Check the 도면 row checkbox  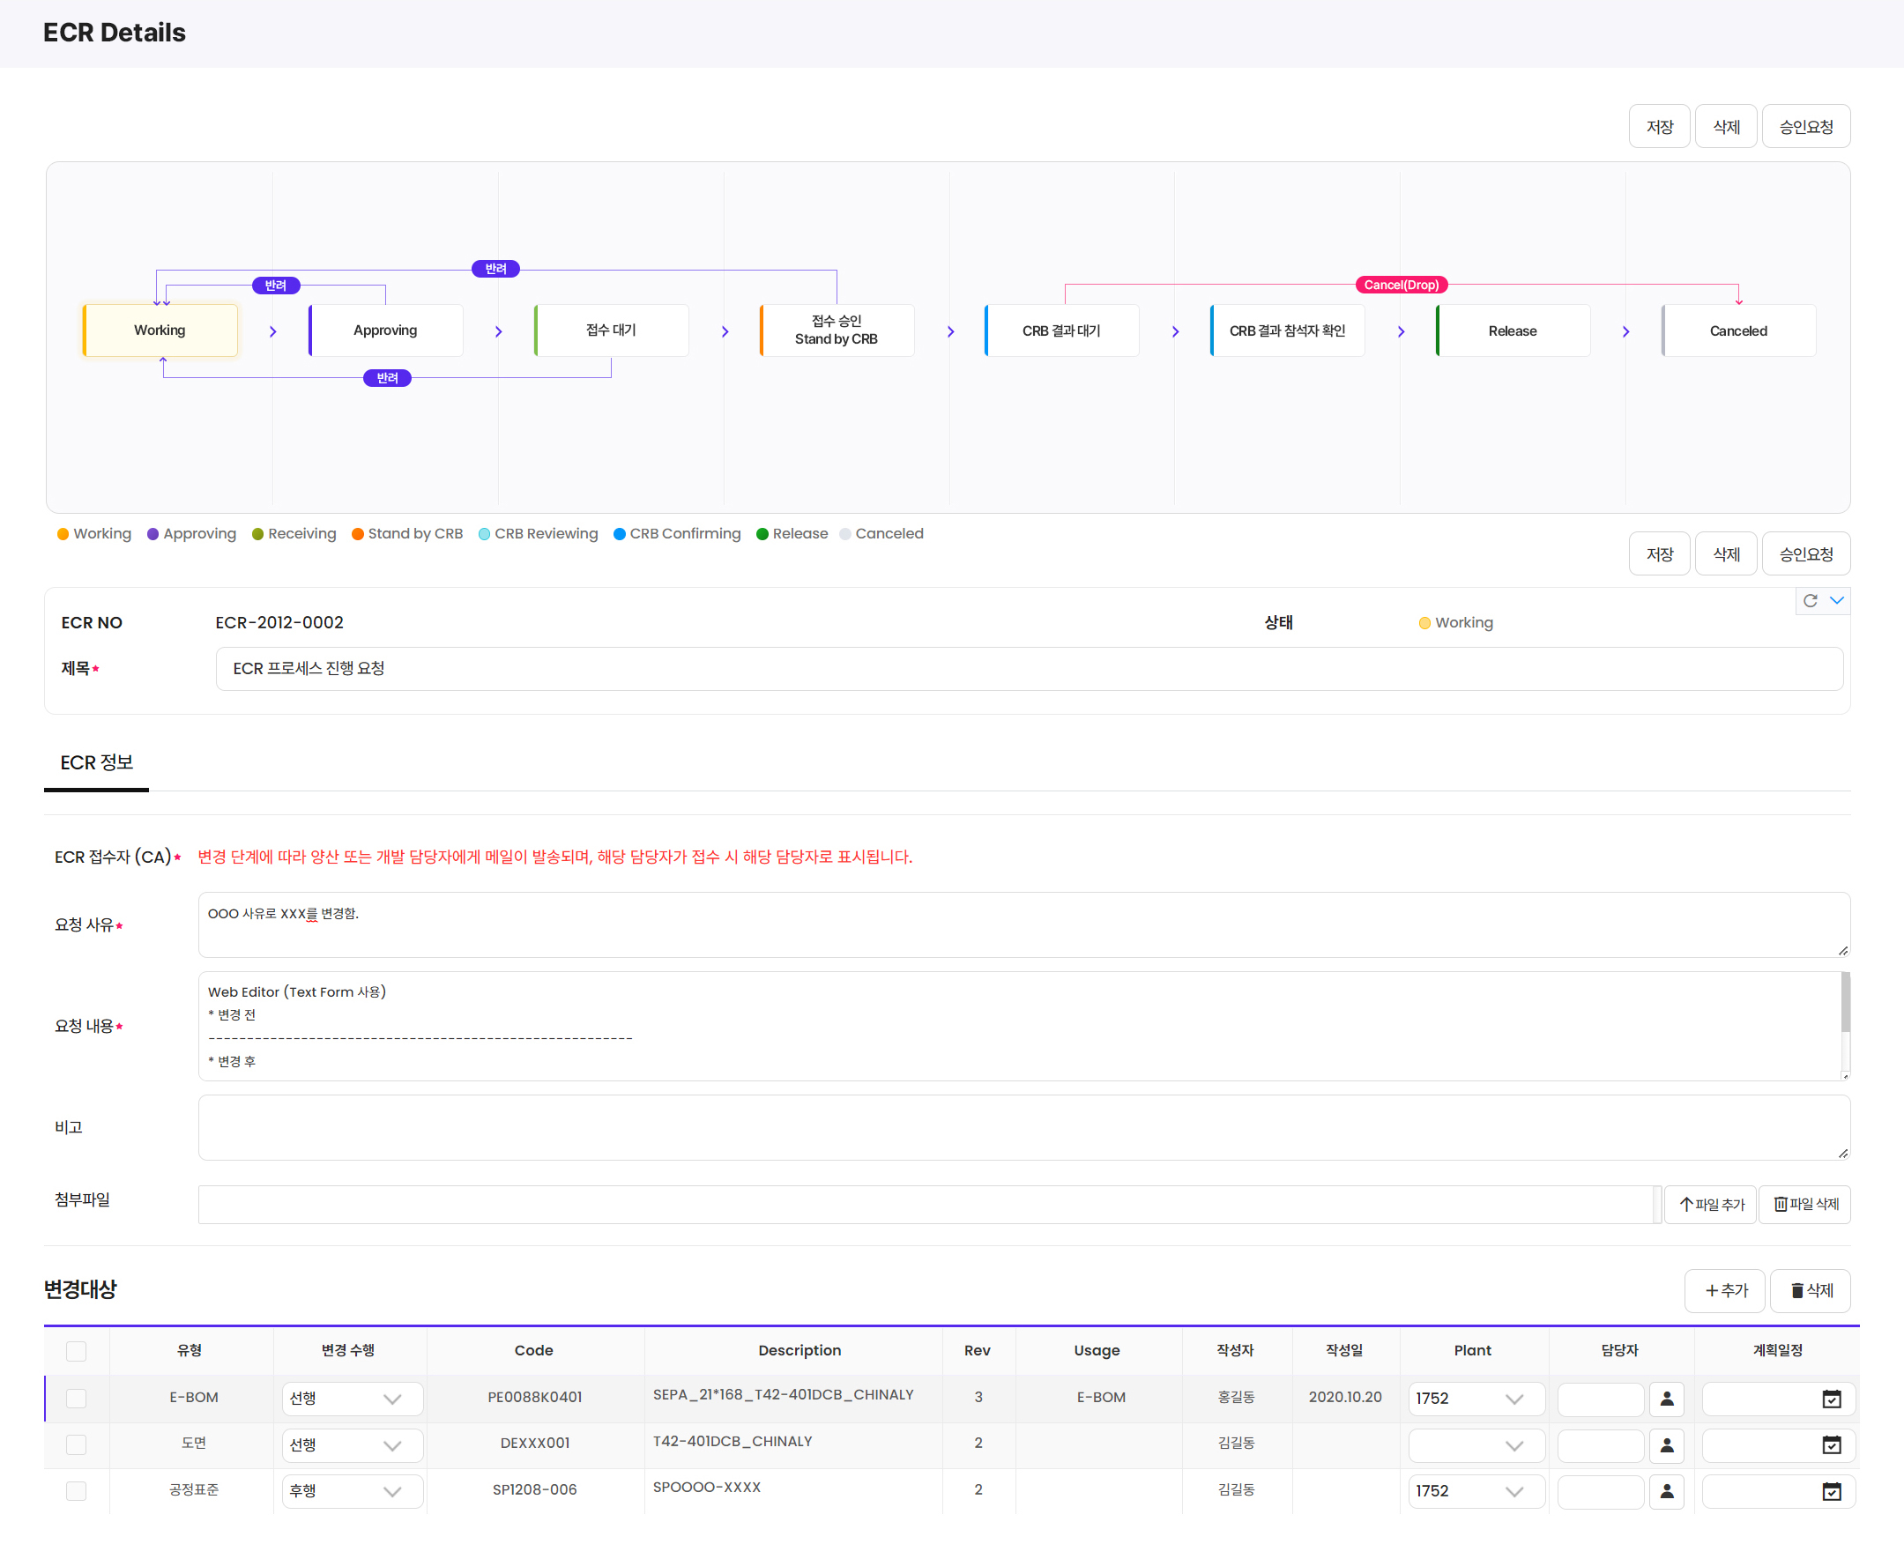point(77,1444)
